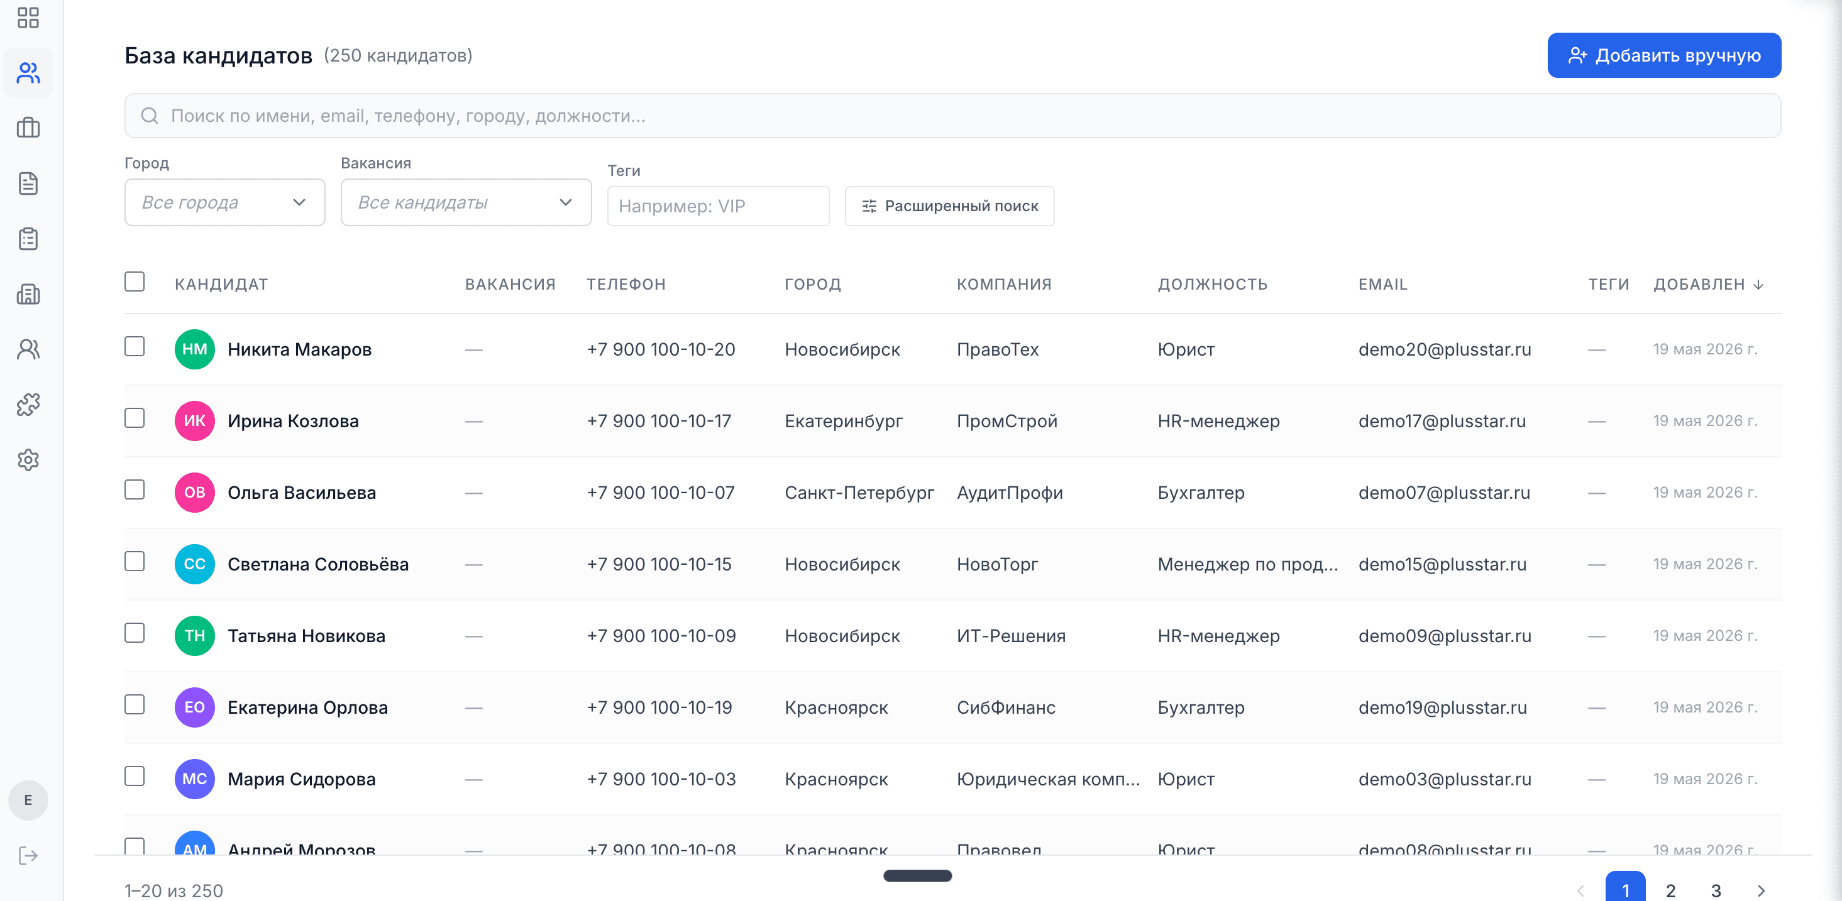1842x901 pixels.
Task: Check the box for Татьяна Новикова
Action: [x=135, y=632]
